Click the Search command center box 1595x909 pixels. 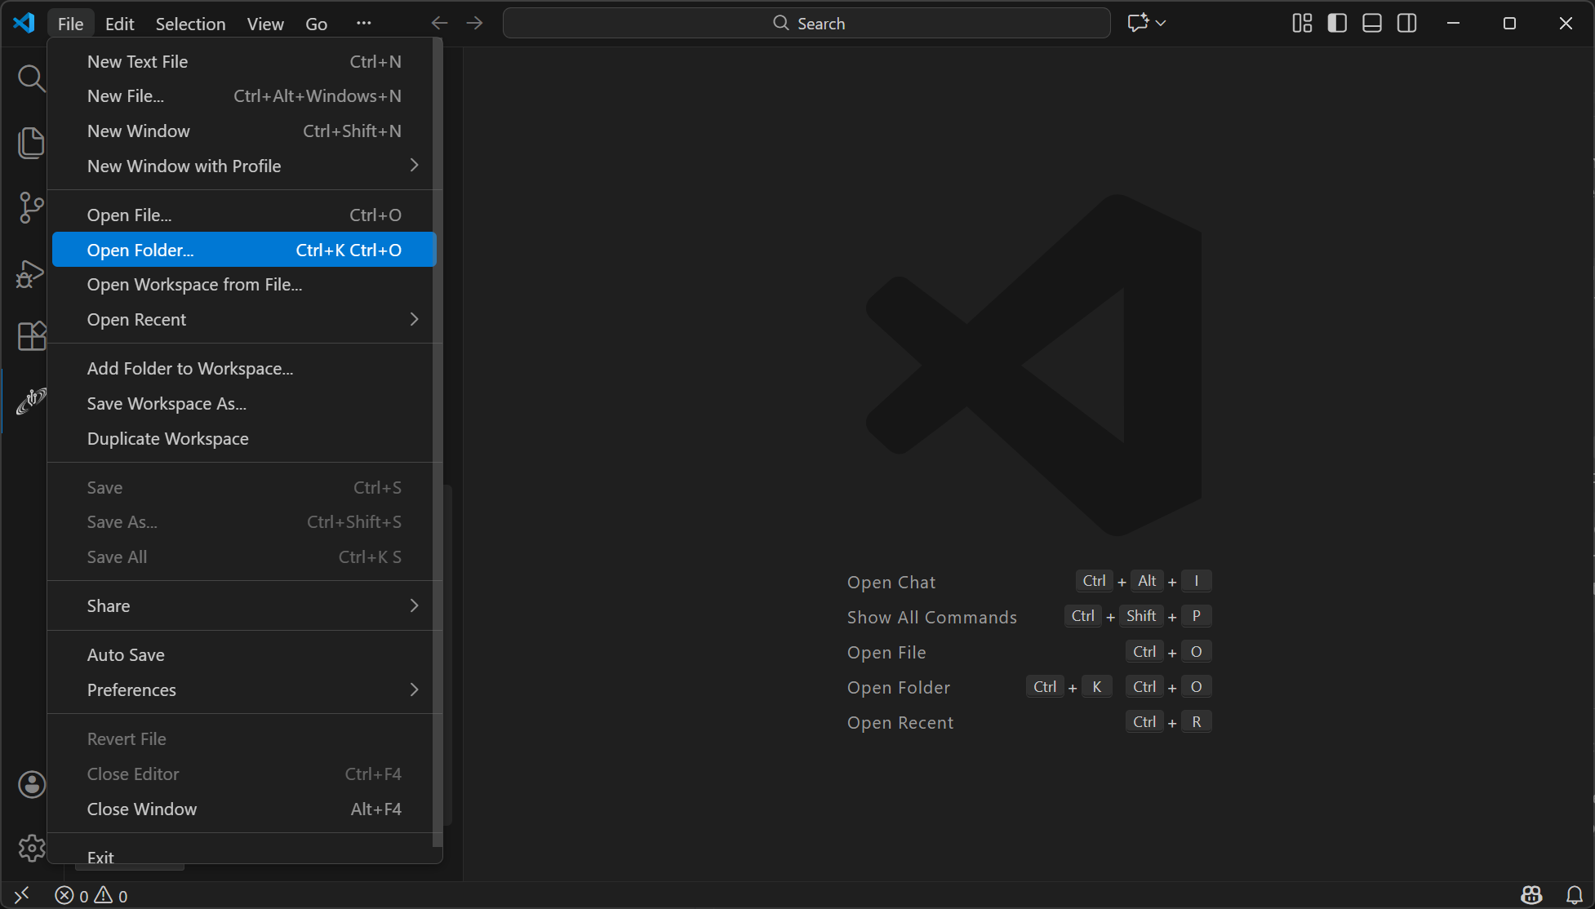coord(806,23)
